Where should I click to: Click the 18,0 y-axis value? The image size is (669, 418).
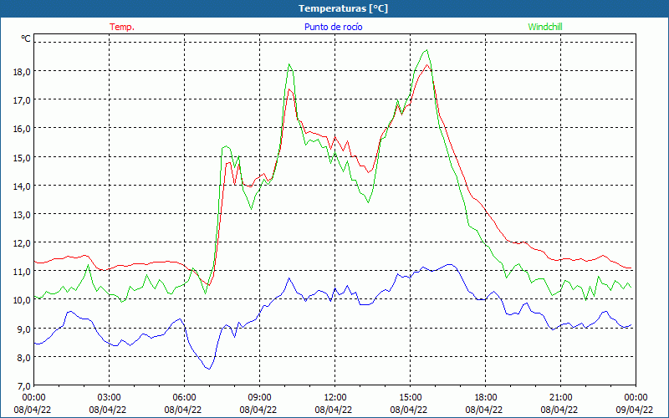click(x=22, y=72)
